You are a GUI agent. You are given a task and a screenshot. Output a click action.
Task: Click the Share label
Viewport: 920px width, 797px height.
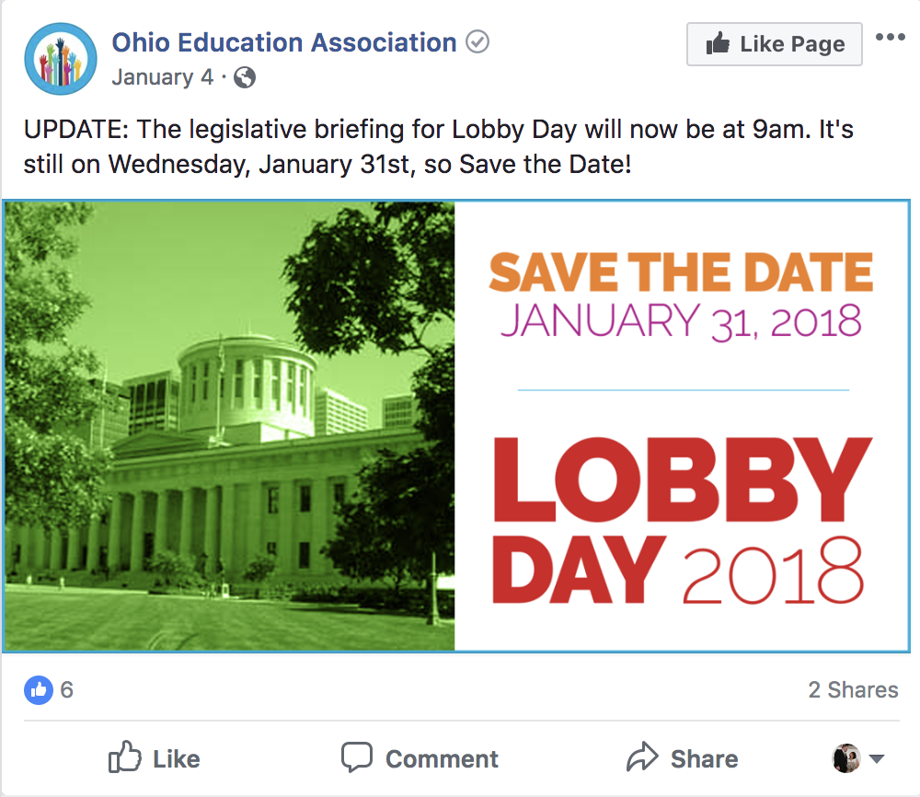[x=704, y=759]
